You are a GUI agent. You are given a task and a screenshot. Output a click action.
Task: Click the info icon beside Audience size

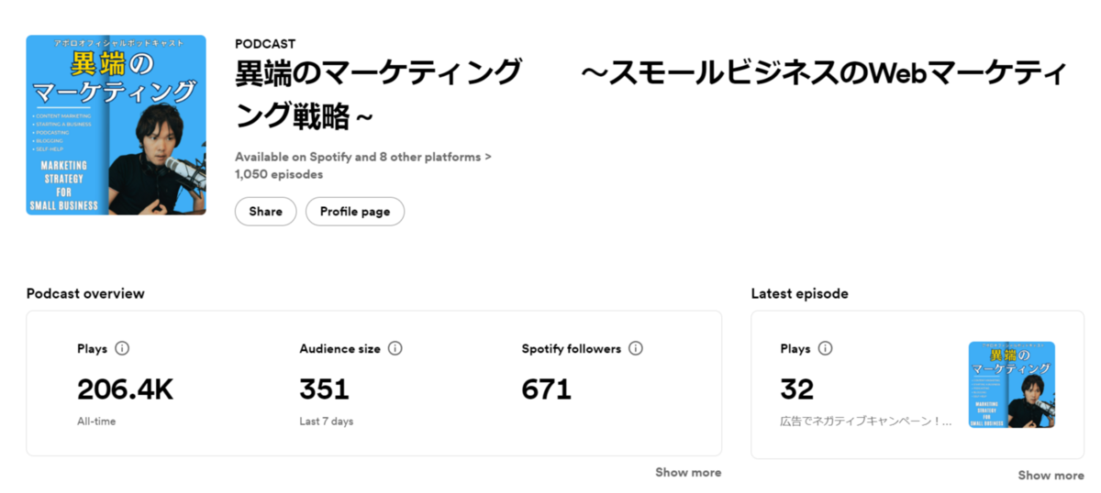(x=395, y=349)
